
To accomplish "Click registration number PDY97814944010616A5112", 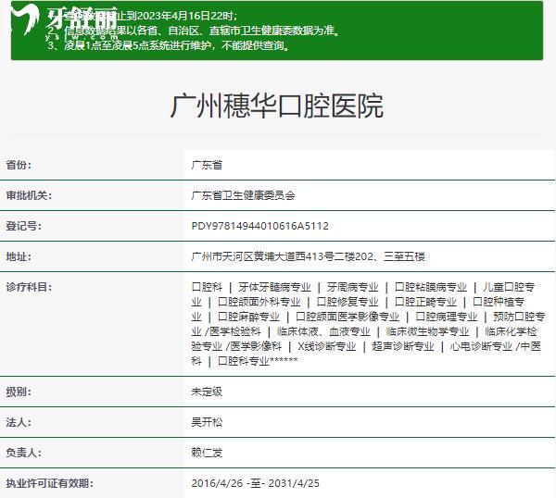I will (x=259, y=226).
